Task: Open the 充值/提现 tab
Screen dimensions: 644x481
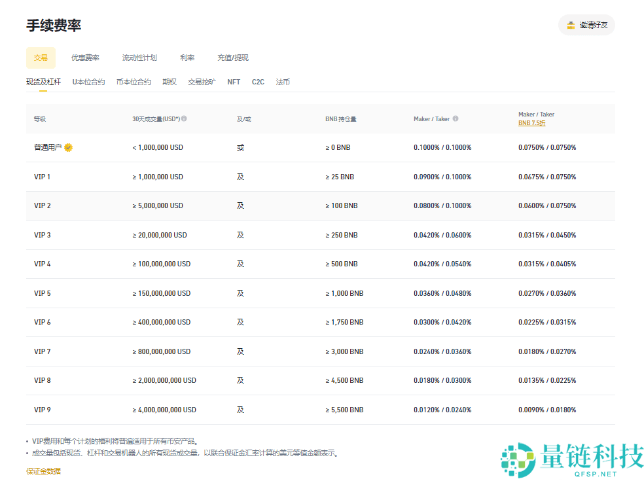Action: point(232,58)
